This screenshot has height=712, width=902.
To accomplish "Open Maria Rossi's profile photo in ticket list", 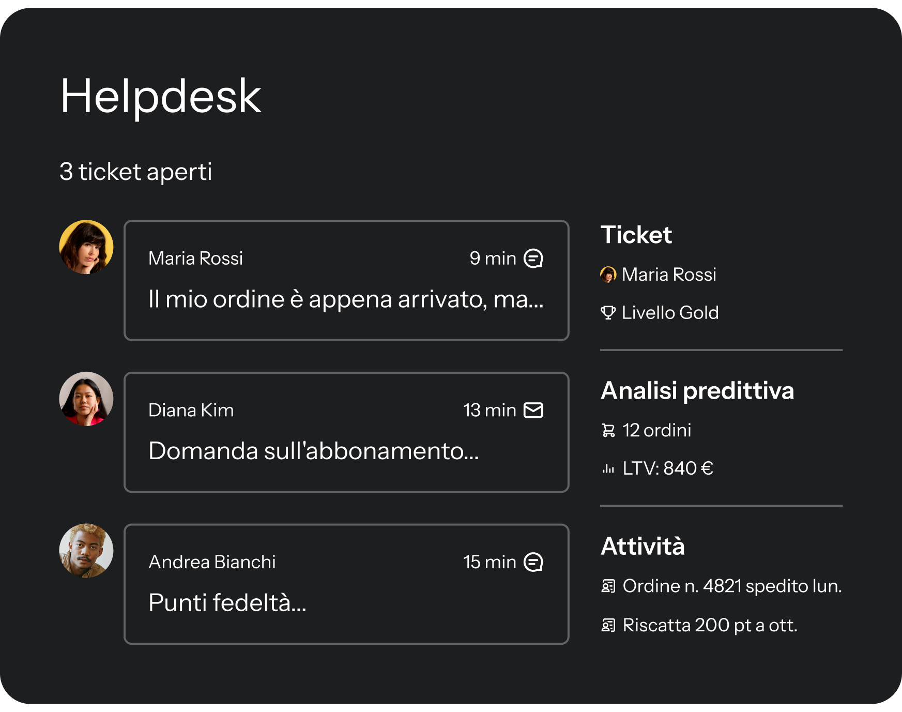I will (x=86, y=247).
